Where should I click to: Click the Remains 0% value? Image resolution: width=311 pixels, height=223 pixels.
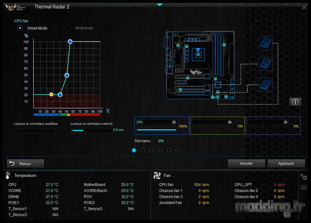coord(161,141)
